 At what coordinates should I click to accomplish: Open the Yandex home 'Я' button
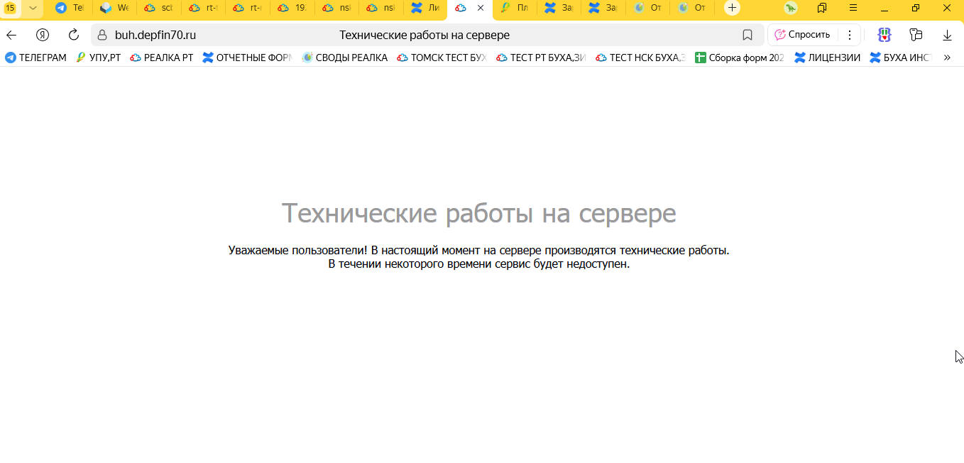(43, 35)
